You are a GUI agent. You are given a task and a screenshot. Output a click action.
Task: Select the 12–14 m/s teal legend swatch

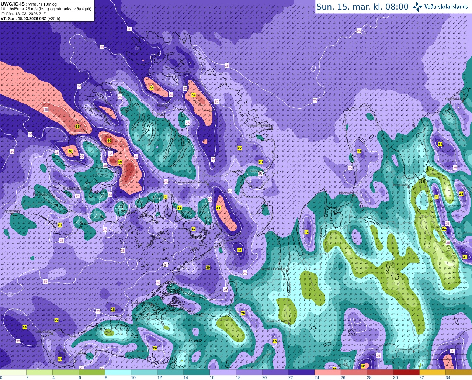point(170,372)
